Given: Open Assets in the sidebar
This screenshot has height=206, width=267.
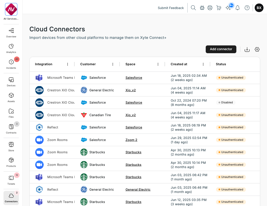Looking at the screenshot, I should point(11,98).
